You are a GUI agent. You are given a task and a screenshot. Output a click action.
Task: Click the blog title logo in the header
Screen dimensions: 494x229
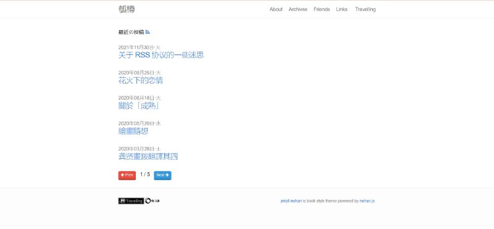[127, 9]
